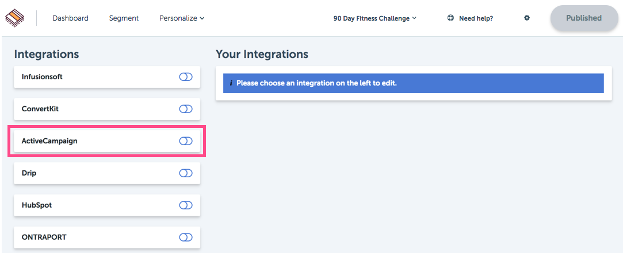Select the ActiveCampaign integration row
This screenshot has height=253, width=623.
(x=107, y=141)
